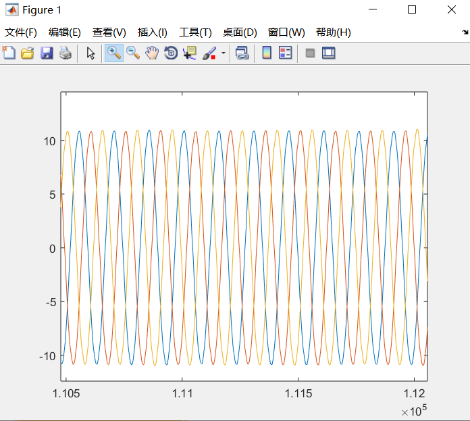Click the x-axis tick label 1.12

(414, 393)
